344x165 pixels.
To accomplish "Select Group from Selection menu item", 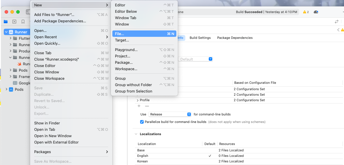I will (144, 91).
